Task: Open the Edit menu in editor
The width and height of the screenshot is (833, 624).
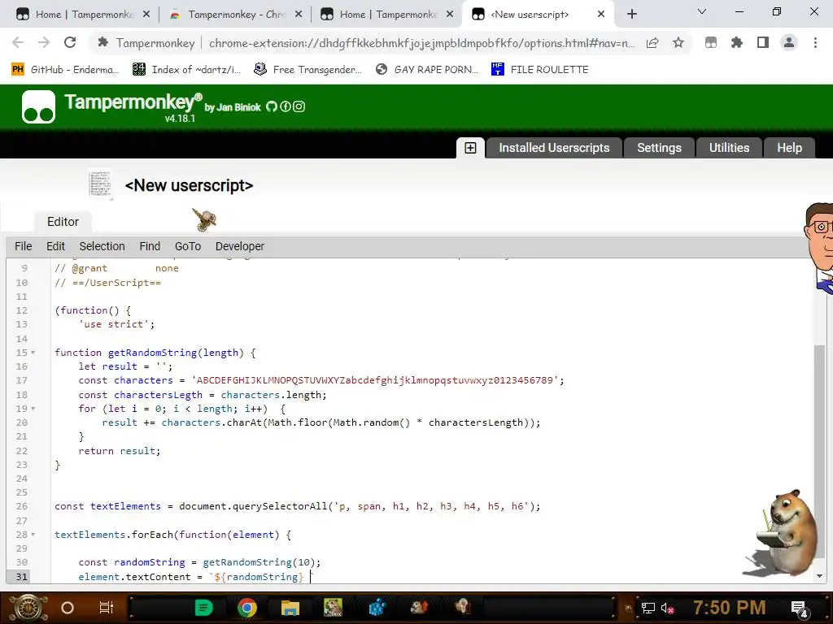Action: [55, 246]
